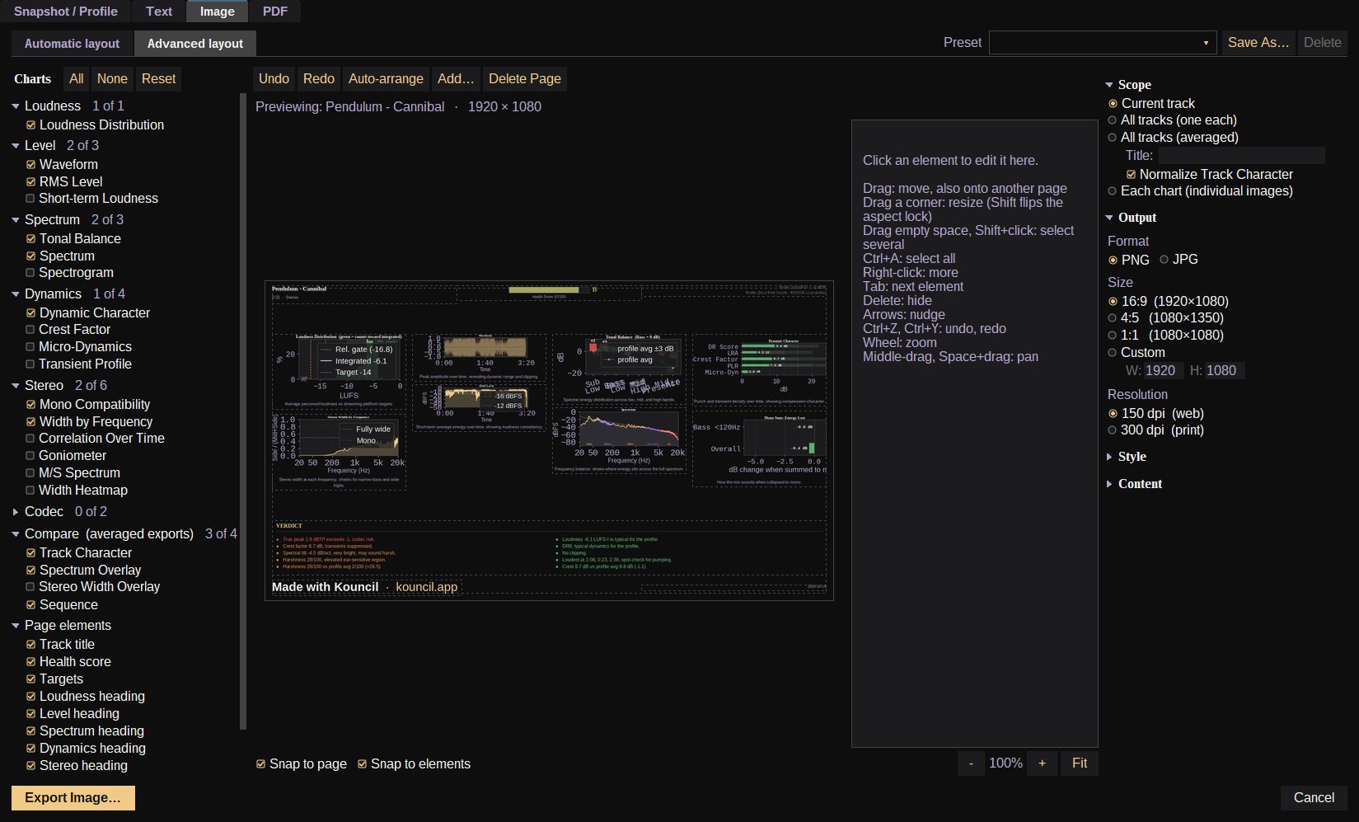
Task: Open the Snapshot / Profile tab
Action: click(x=66, y=12)
